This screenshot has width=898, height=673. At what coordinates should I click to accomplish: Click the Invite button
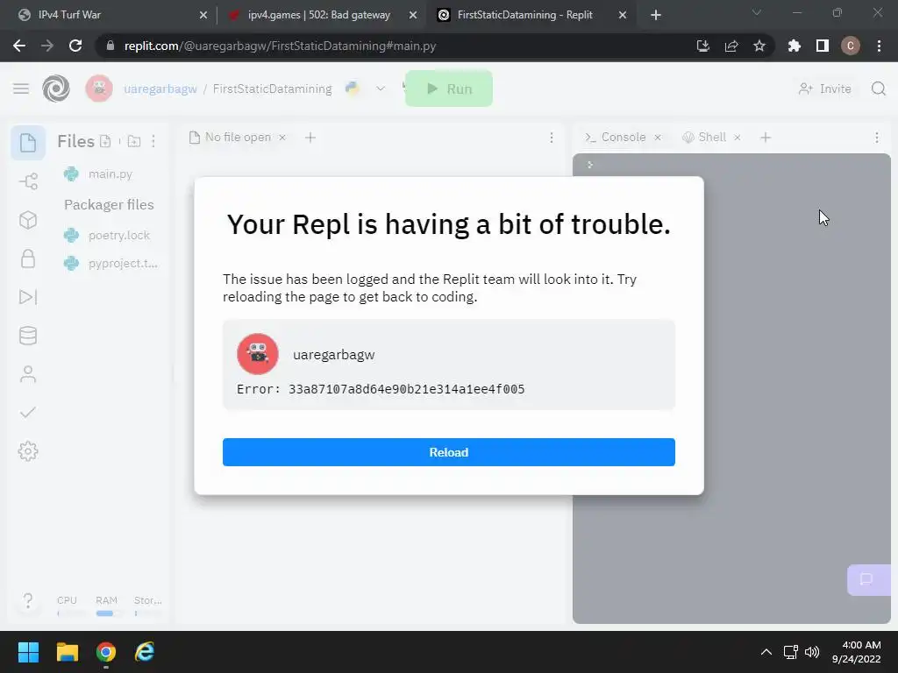pos(824,89)
